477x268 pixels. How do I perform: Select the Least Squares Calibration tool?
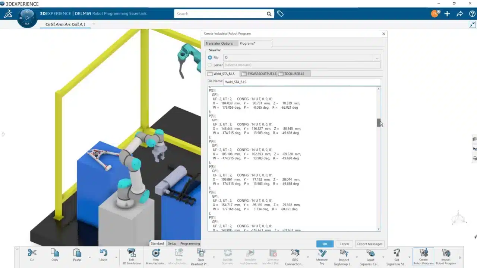click(x=370, y=257)
